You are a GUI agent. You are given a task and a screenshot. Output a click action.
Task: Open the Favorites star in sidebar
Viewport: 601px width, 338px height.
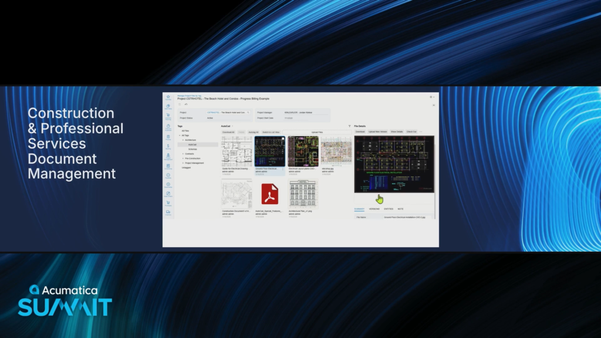click(x=168, y=97)
